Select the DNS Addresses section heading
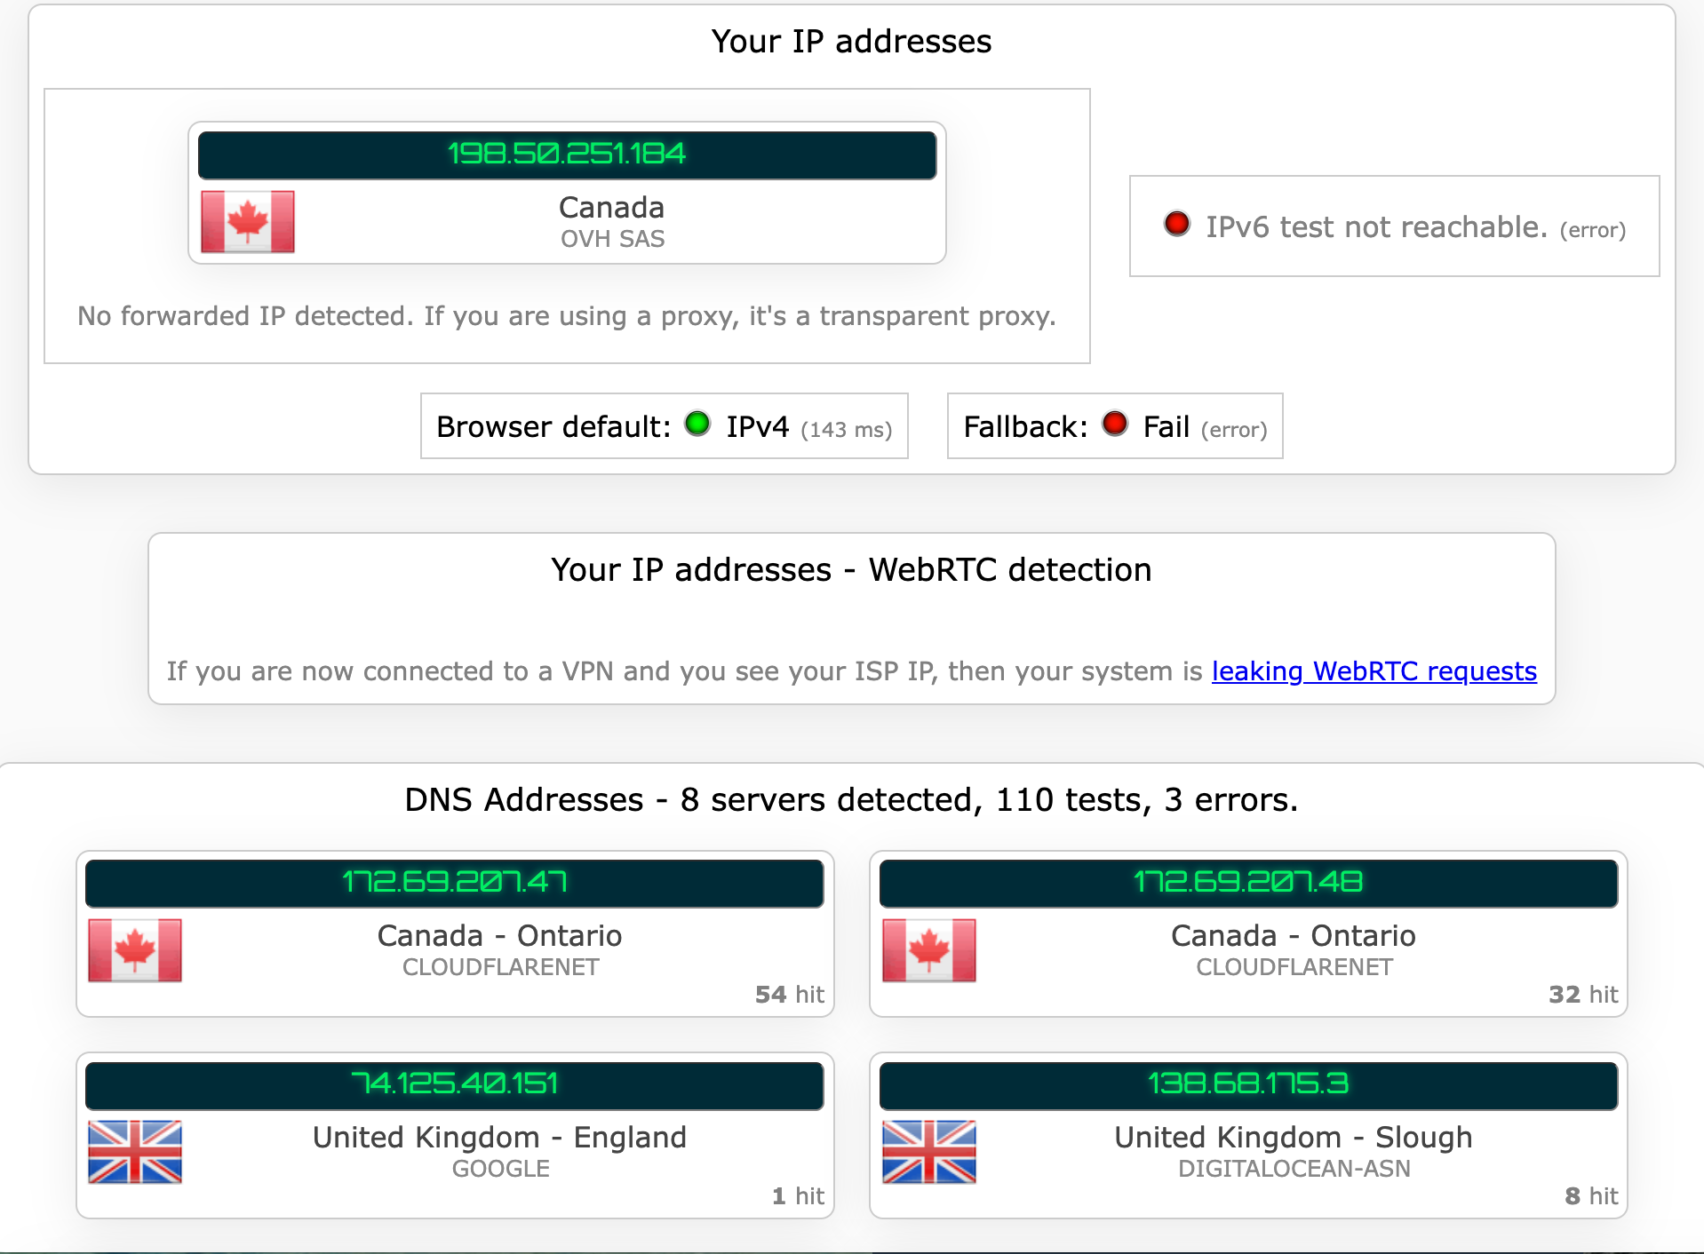This screenshot has width=1704, height=1254. (850, 799)
